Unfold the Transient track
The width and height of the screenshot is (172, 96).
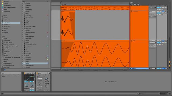point(131,11)
